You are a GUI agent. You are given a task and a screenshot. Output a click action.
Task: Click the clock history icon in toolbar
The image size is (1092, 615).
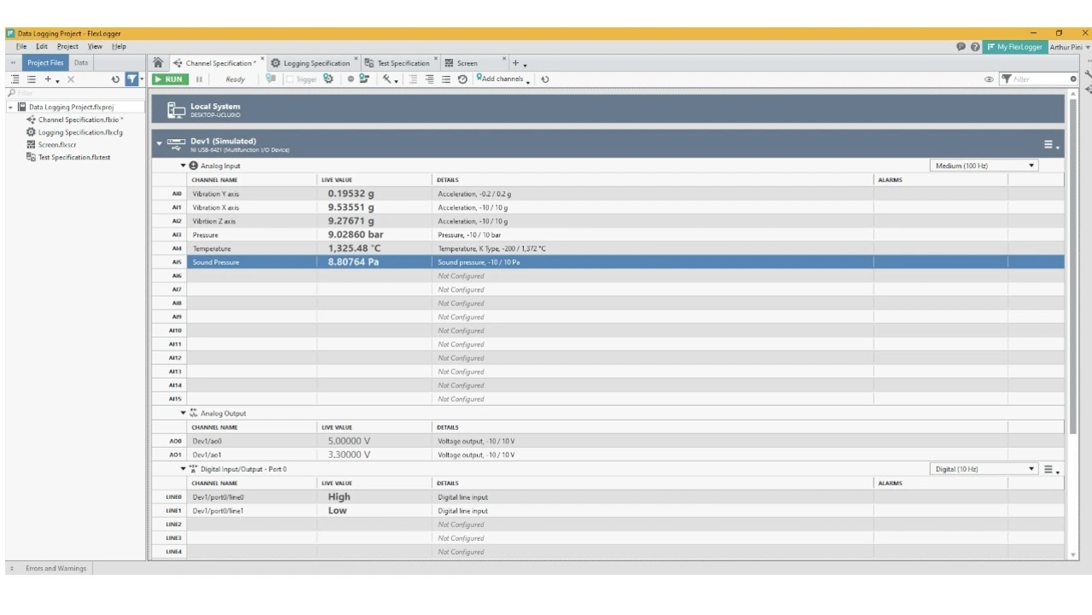(462, 79)
